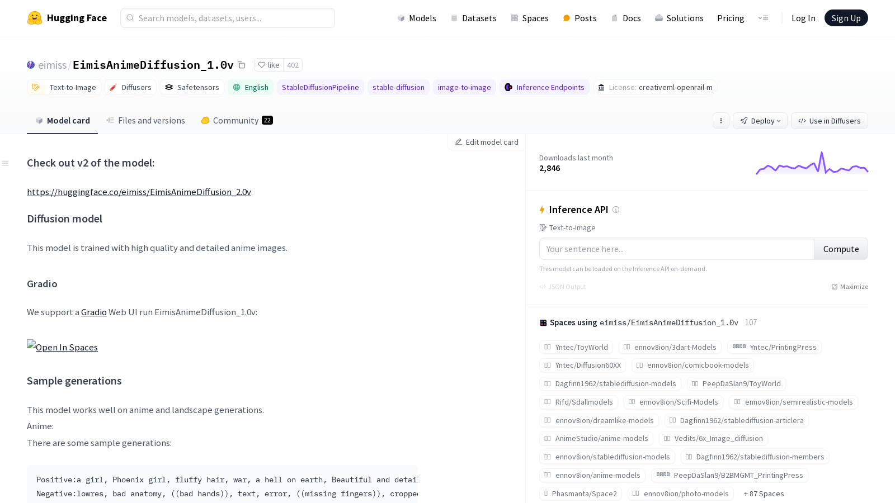Open the Phasmanta/Space2 space
The image size is (895, 503).
click(581, 493)
